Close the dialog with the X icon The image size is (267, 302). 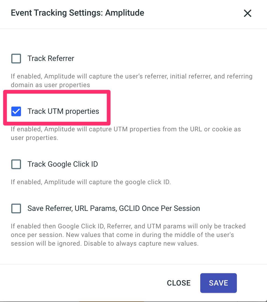tap(247, 13)
